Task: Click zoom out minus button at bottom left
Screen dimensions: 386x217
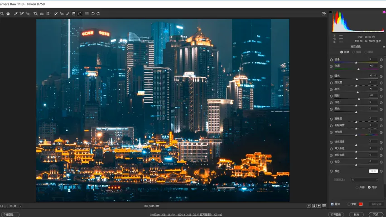Action: (x=1, y=206)
